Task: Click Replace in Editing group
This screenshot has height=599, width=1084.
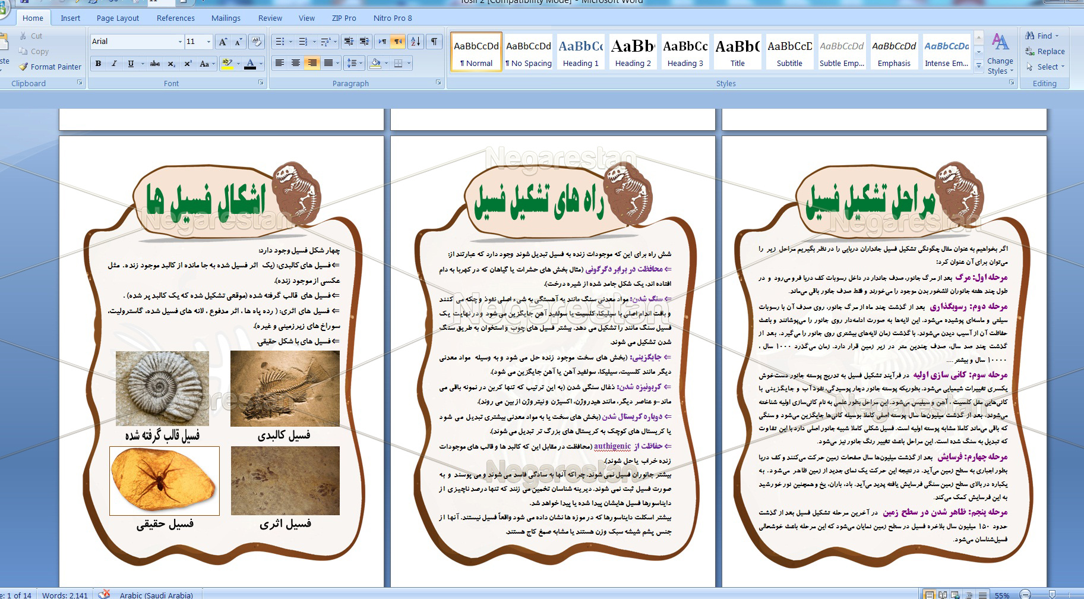Action: pyautogui.click(x=1045, y=52)
